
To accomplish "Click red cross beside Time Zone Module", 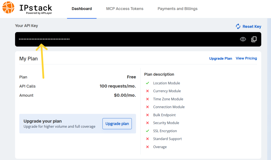I will click(147, 99).
